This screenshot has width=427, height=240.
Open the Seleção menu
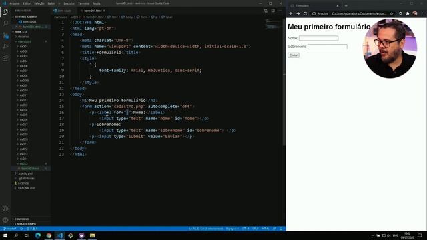coord(39,3)
